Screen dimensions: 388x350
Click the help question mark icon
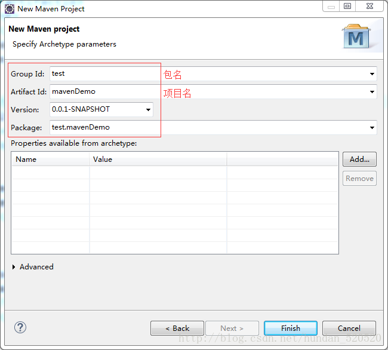pos(20,327)
